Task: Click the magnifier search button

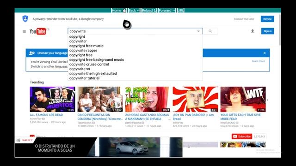Action: pyautogui.click(x=210, y=31)
